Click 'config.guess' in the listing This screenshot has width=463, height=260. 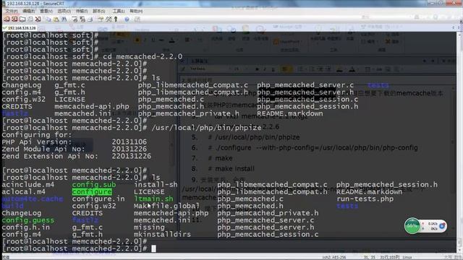pyautogui.click(x=28, y=220)
